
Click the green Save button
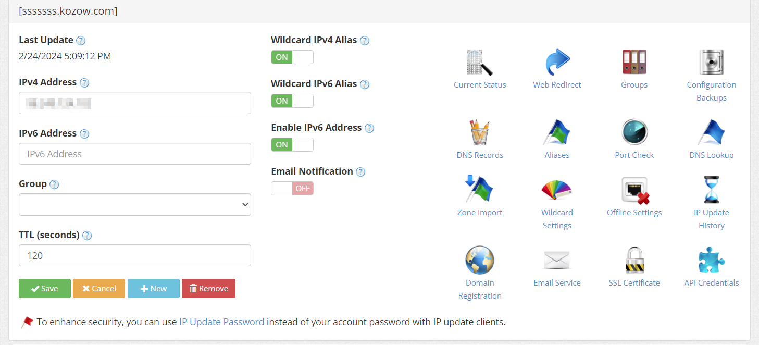(45, 288)
